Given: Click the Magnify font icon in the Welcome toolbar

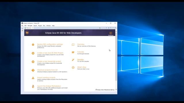Looking at the screenshot, I should pyautogui.click(x=109, y=28).
